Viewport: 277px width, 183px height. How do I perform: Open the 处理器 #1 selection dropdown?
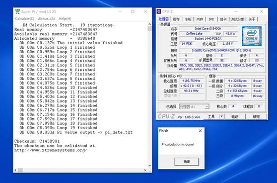194,107
